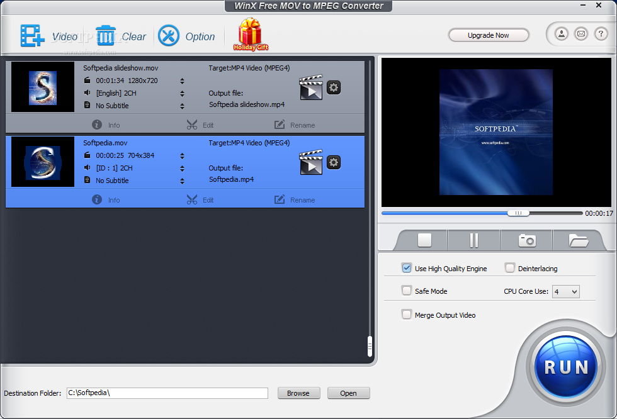Expand [English] 2CH audio track selector
Screen dimensions: 617x419
click(x=182, y=94)
